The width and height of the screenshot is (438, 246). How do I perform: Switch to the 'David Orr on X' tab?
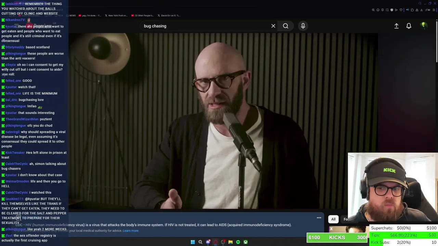pyautogui.click(x=169, y=15)
